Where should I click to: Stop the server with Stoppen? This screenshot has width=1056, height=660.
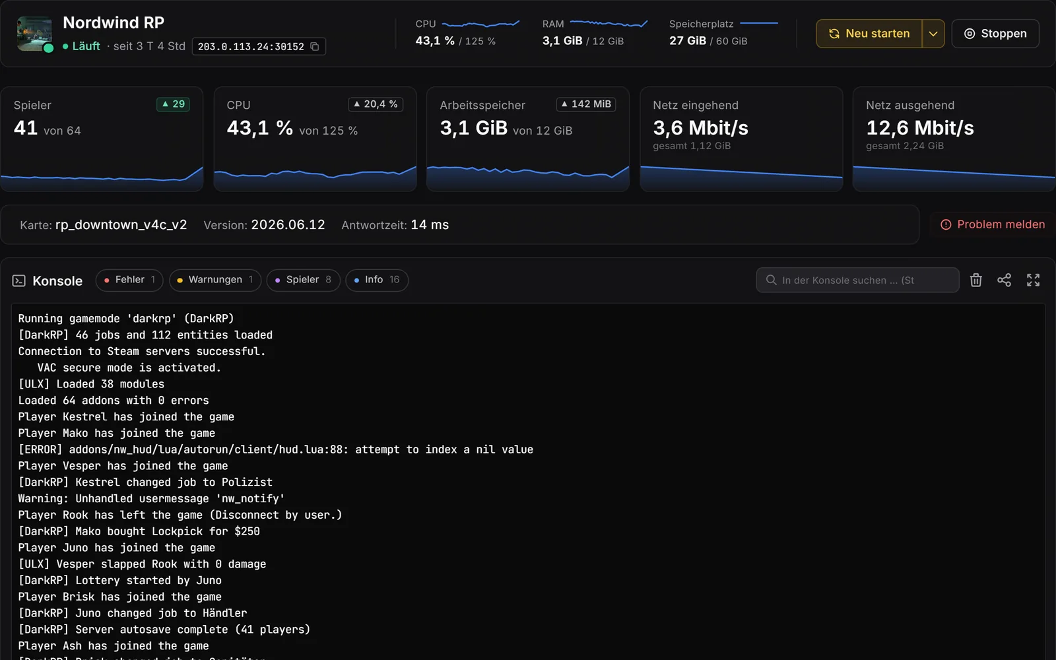pyautogui.click(x=995, y=34)
